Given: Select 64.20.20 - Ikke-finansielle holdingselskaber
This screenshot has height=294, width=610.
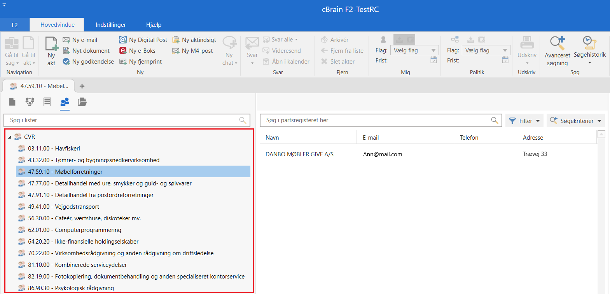Looking at the screenshot, I should 133,242.
